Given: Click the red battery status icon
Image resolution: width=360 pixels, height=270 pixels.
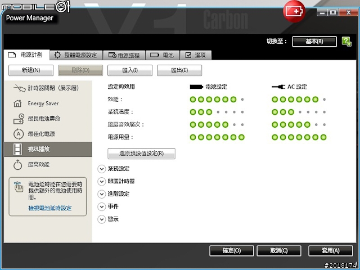Looking at the screenshot, I should pos(294,11).
